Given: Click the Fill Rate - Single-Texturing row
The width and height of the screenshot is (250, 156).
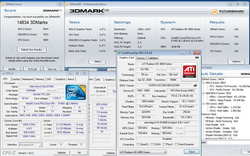Looking at the screenshot, I should (x=222, y=118).
